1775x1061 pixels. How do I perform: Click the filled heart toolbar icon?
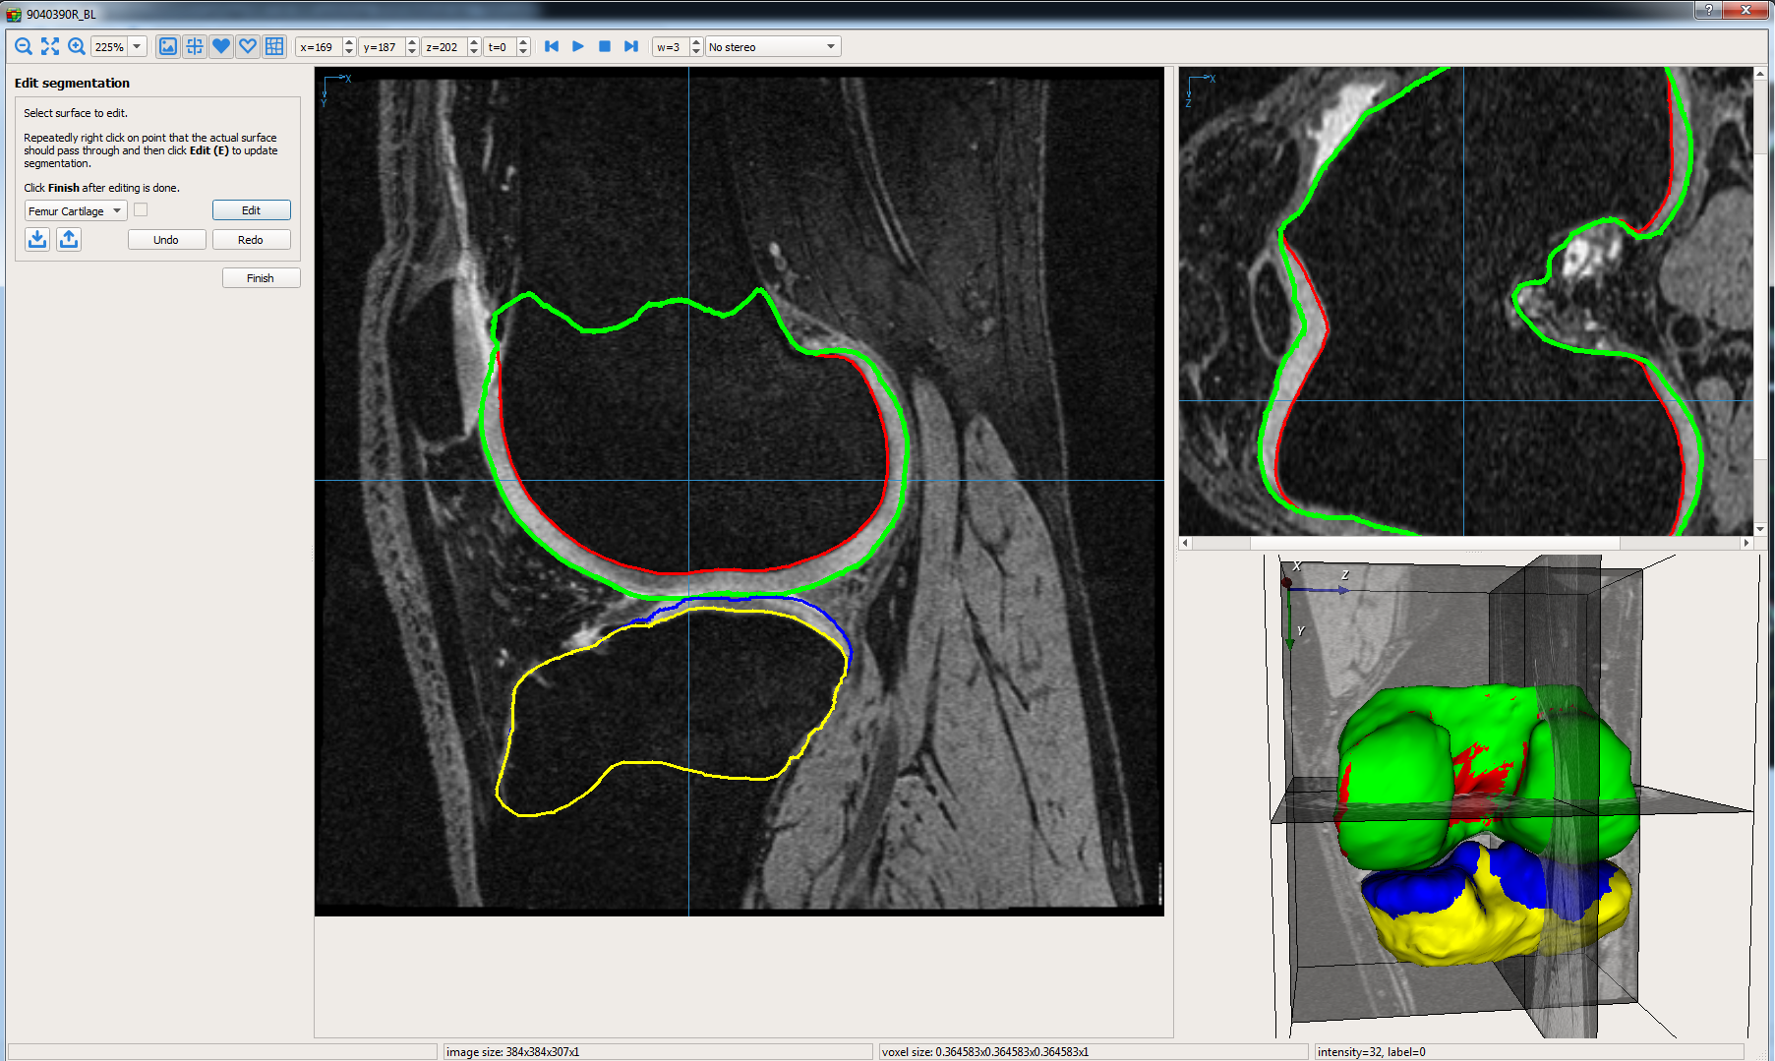click(x=221, y=46)
